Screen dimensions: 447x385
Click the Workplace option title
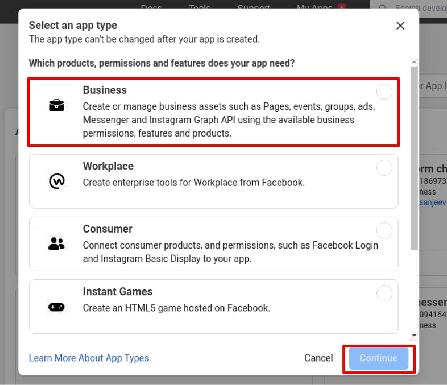pos(108,166)
